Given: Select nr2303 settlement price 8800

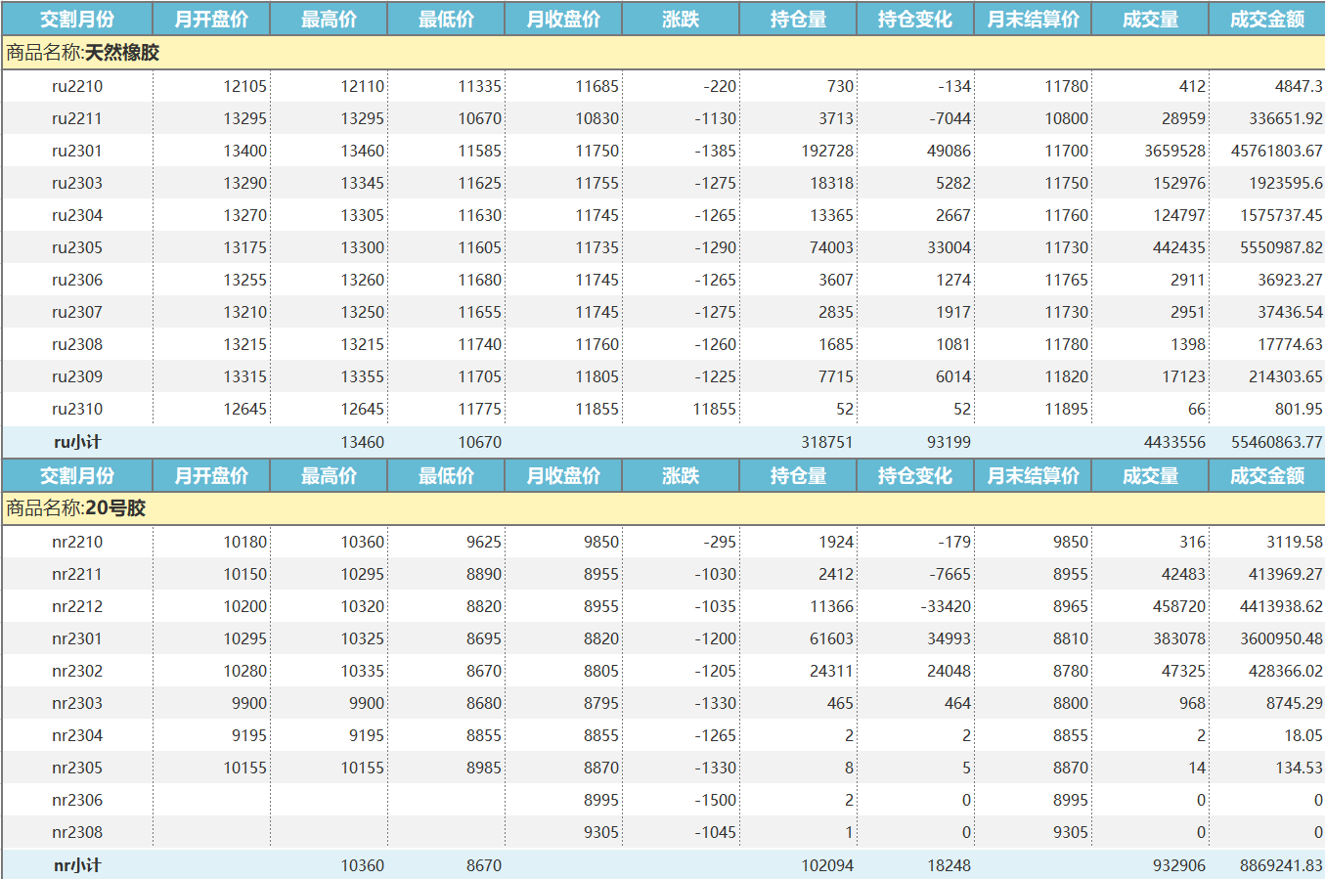Looking at the screenshot, I should point(1071,703).
